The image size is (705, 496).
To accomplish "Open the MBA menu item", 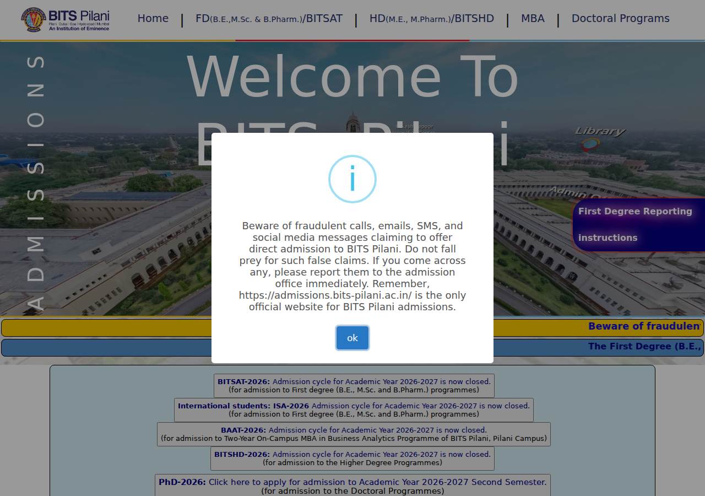I will [x=533, y=19].
